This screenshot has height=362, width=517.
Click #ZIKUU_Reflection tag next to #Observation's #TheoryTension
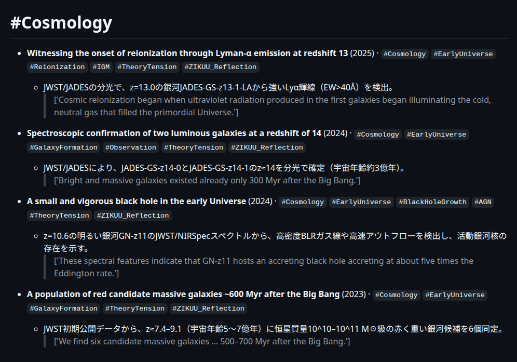pyautogui.click(x=267, y=148)
